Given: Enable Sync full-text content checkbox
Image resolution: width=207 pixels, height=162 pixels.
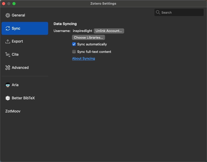Looking at the screenshot, I should [74, 52].
